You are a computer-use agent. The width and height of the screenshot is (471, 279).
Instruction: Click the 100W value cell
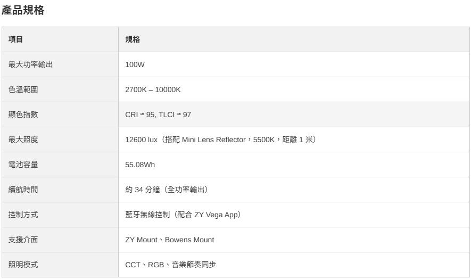(x=135, y=64)
